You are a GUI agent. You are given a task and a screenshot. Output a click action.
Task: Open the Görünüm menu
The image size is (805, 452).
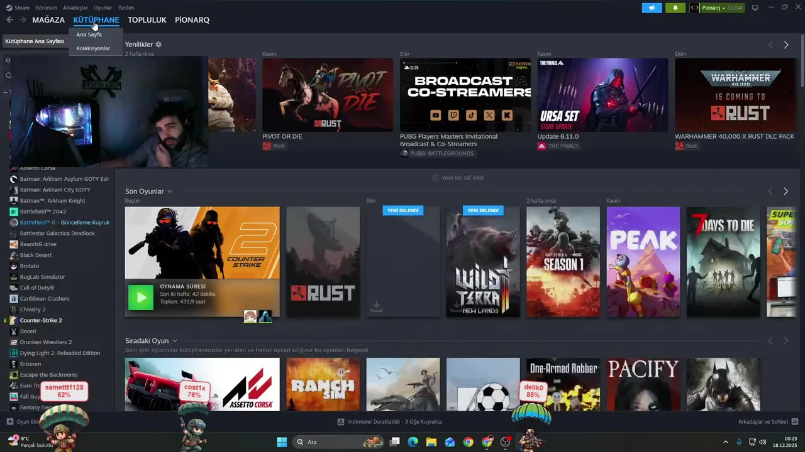46,8
